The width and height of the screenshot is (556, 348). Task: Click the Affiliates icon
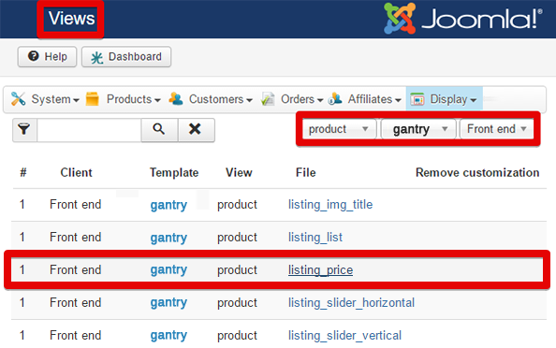coord(335,99)
